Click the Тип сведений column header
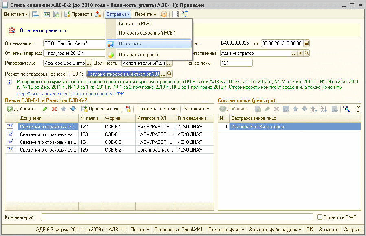 (x=195, y=118)
